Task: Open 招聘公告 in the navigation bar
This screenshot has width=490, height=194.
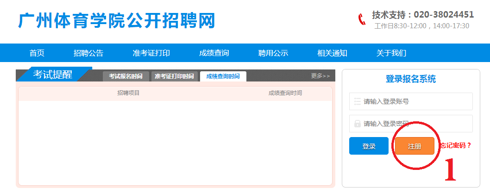Action: 88,53
